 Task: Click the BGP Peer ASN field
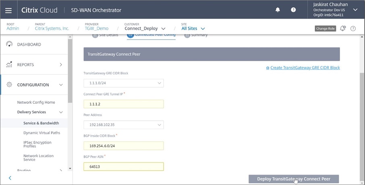(124, 166)
